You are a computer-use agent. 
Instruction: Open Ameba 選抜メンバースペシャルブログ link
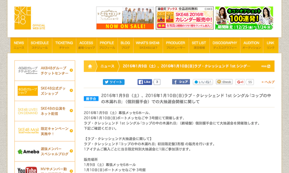45,152
